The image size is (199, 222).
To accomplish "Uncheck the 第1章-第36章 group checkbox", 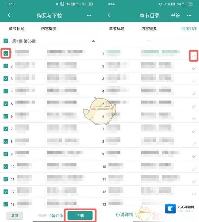I will click(x=6, y=41).
